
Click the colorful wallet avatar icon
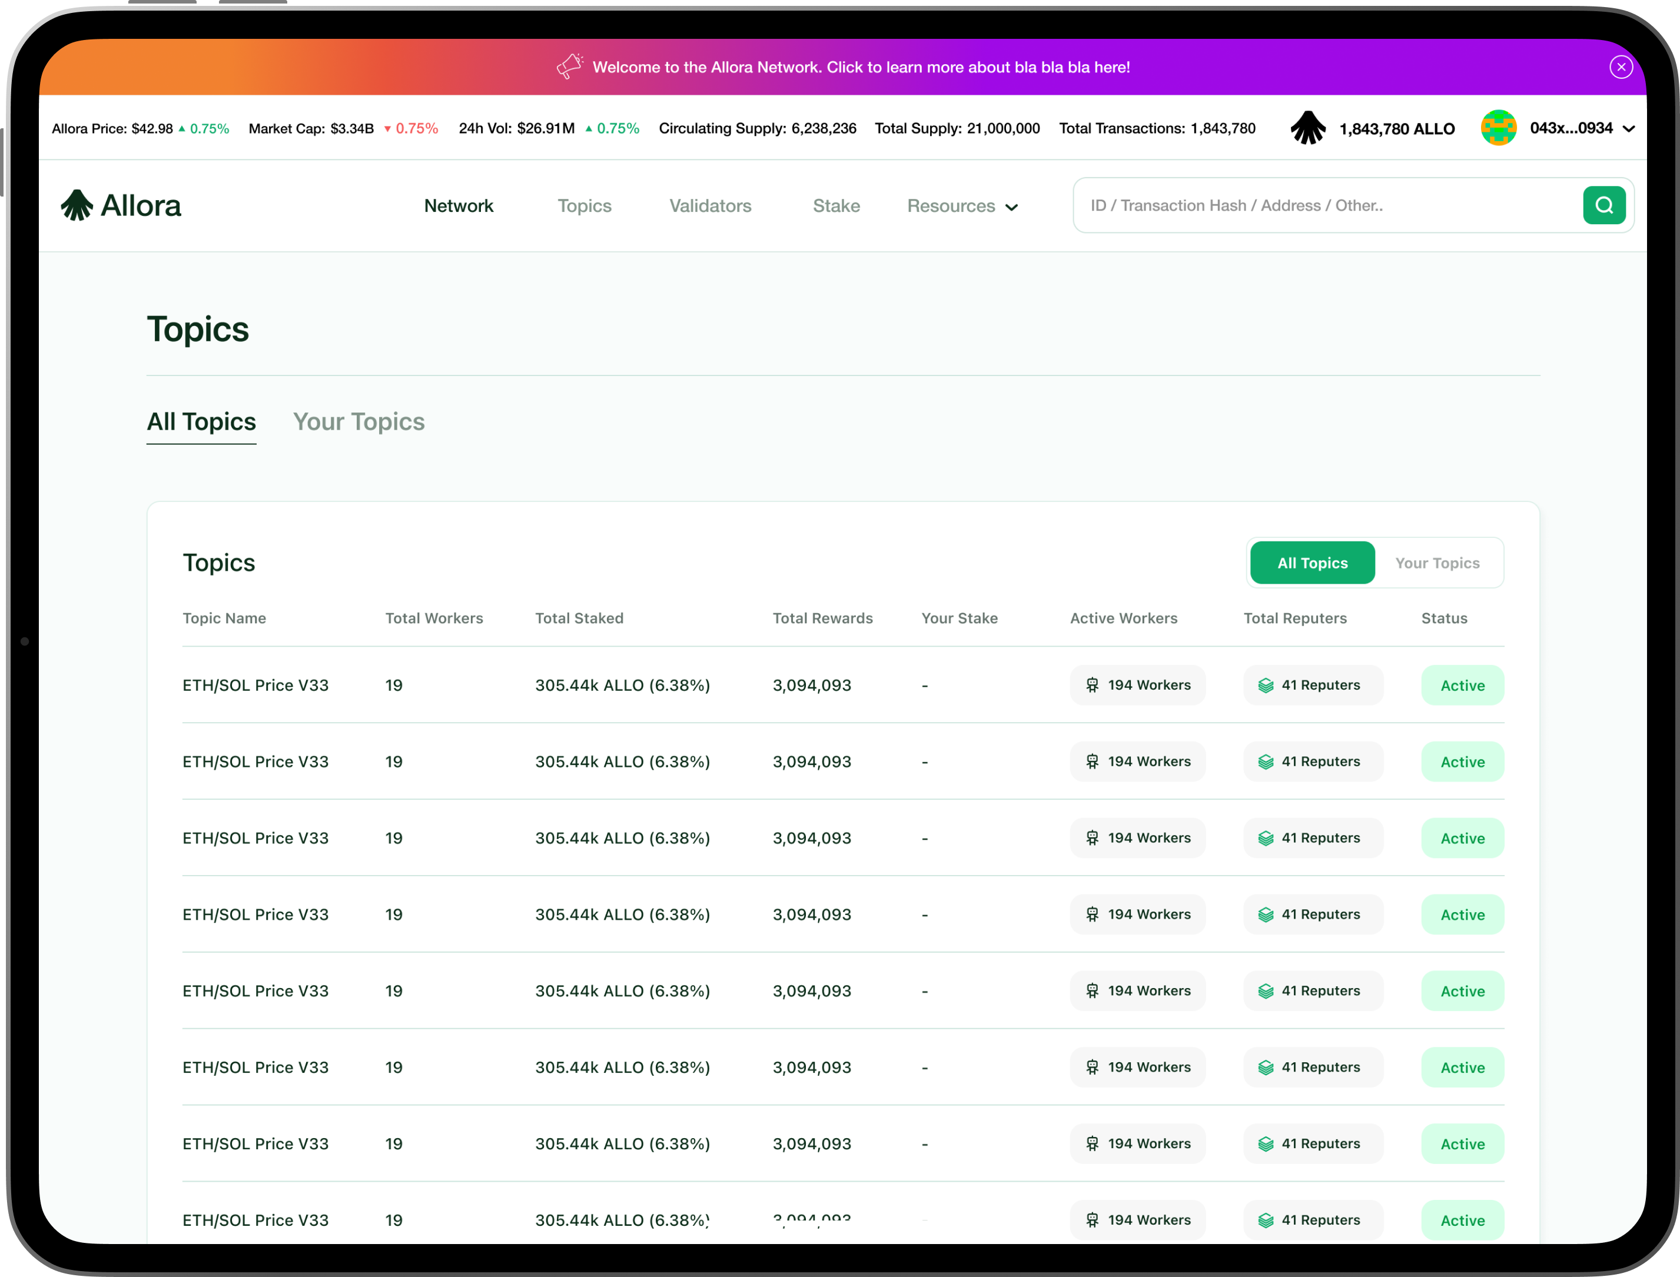pos(1498,128)
